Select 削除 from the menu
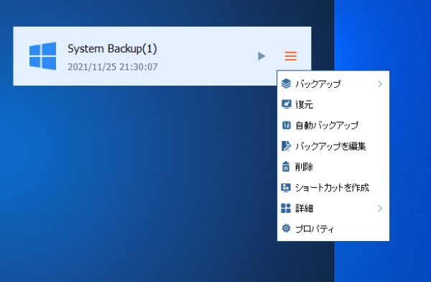 coord(333,167)
